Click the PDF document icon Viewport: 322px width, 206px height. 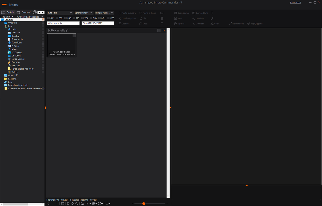pyautogui.click(x=162, y=24)
